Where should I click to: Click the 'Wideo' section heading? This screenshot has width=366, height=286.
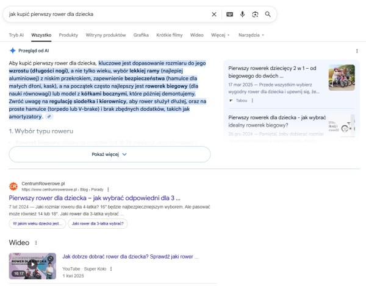pos(19,243)
